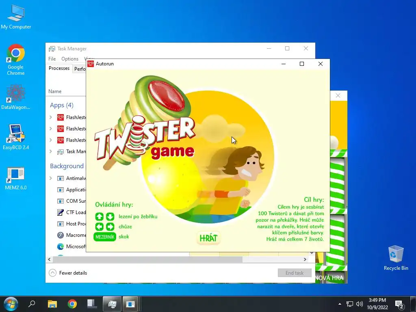Image resolution: width=416 pixels, height=312 pixels.
Task: Close the game window behind Autorun
Action: [338, 95]
